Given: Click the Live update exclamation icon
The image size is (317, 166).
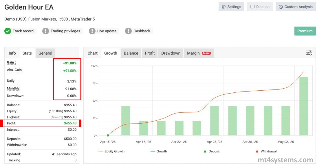Looking at the screenshot, I should click(92, 31).
